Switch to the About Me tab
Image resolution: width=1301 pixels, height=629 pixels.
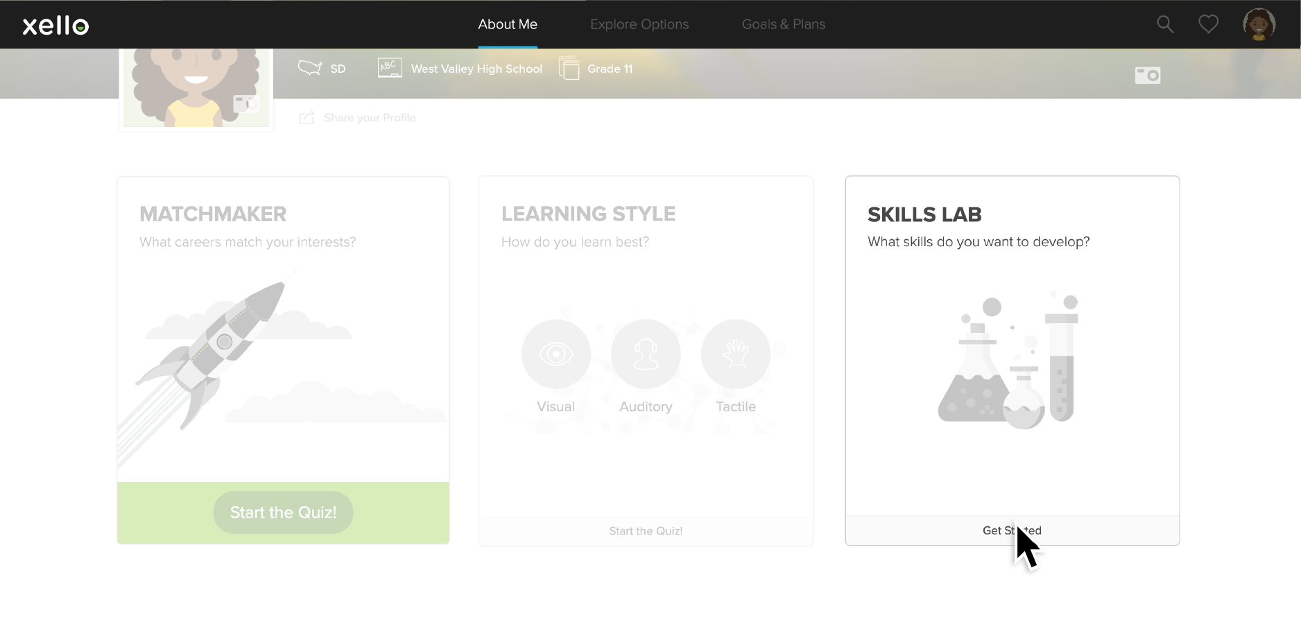(x=508, y=24)
